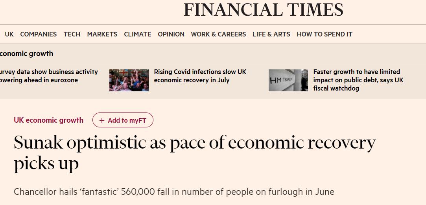Go to How To Spend It

click(x=325, y=34)
